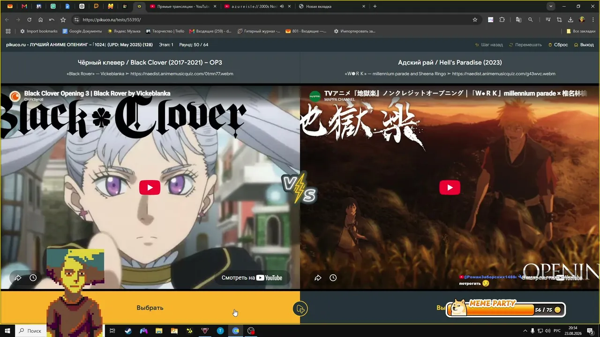Open the apps grid in bookmarks bar
Viewport: 600px width, 337px height.
pyautogui.click(x=8, y=31)
